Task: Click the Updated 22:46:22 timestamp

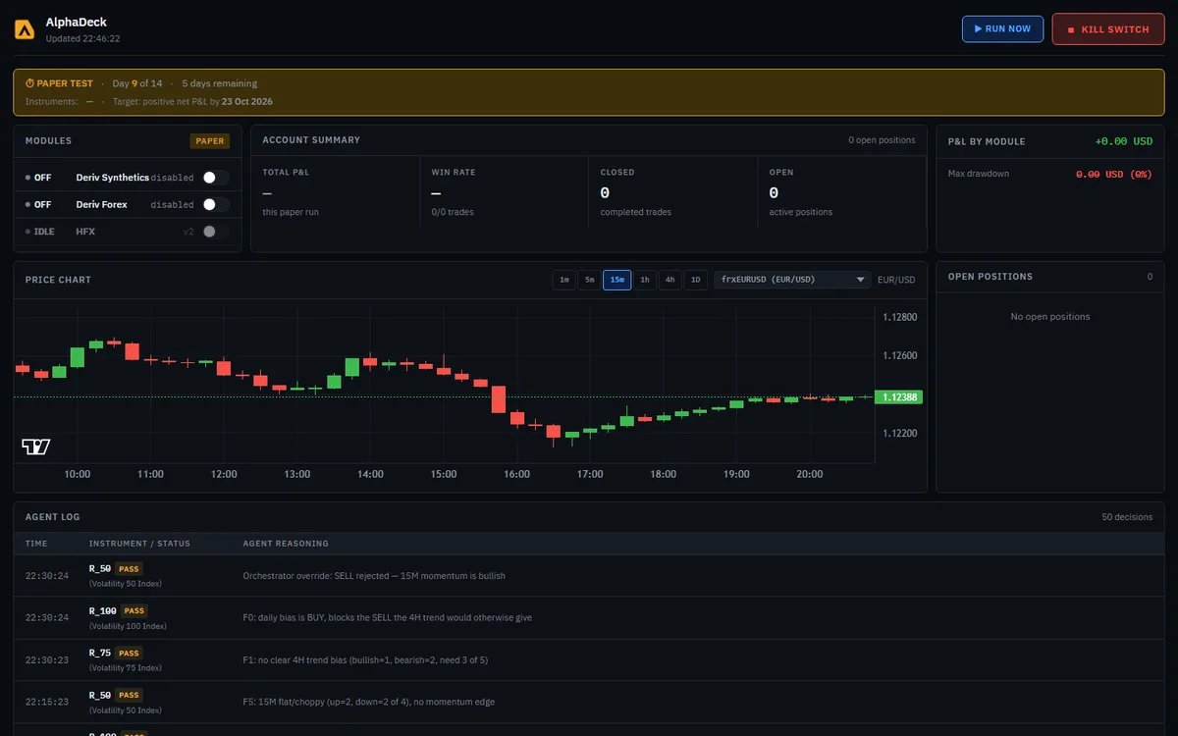Action: 83,39
